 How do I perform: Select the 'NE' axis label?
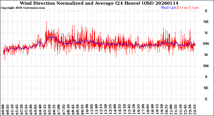coord(206,22)
